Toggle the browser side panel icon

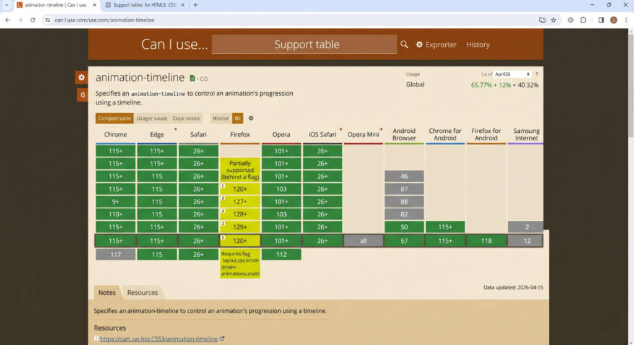tap(601, 20)
